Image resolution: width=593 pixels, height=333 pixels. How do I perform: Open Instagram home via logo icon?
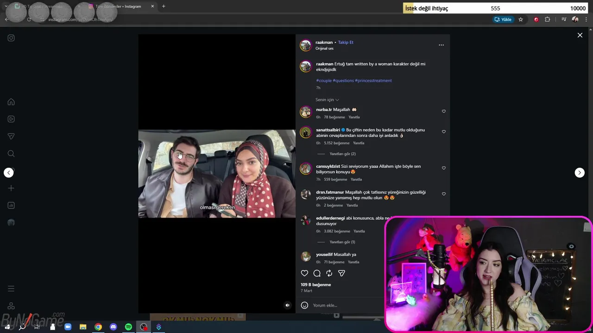pos(11,38)
